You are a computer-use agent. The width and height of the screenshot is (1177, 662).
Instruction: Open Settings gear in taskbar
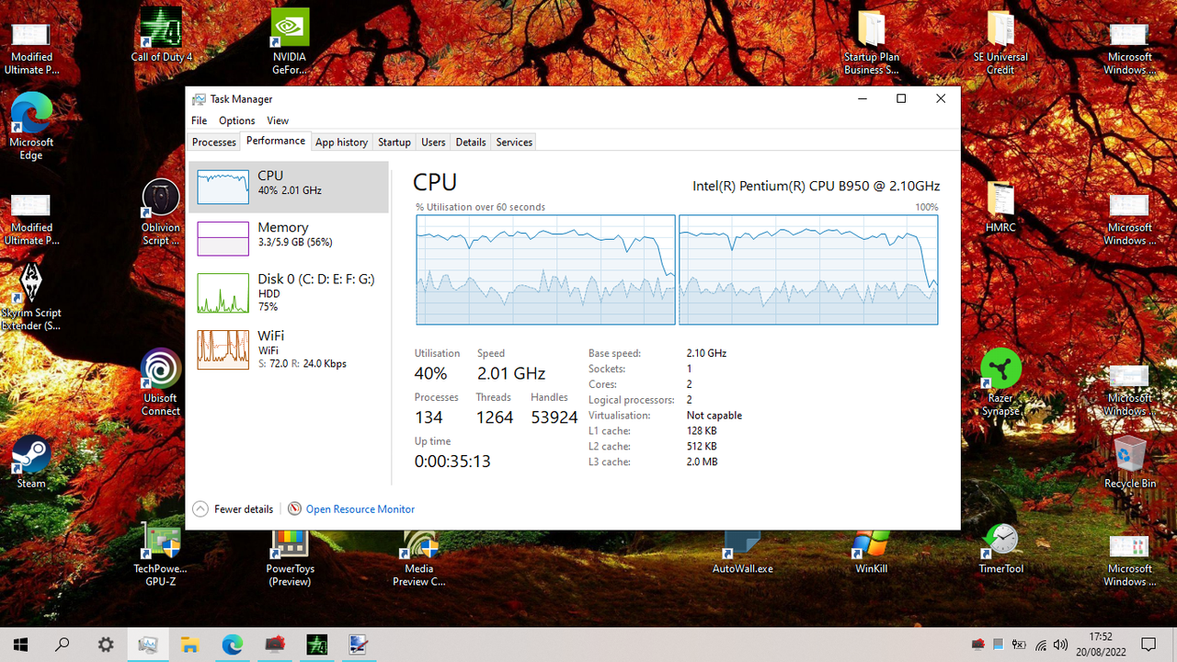(106, 645)
